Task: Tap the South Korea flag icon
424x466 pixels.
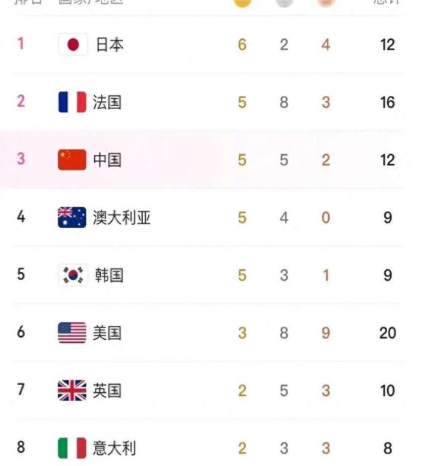Action: [73, 275]
